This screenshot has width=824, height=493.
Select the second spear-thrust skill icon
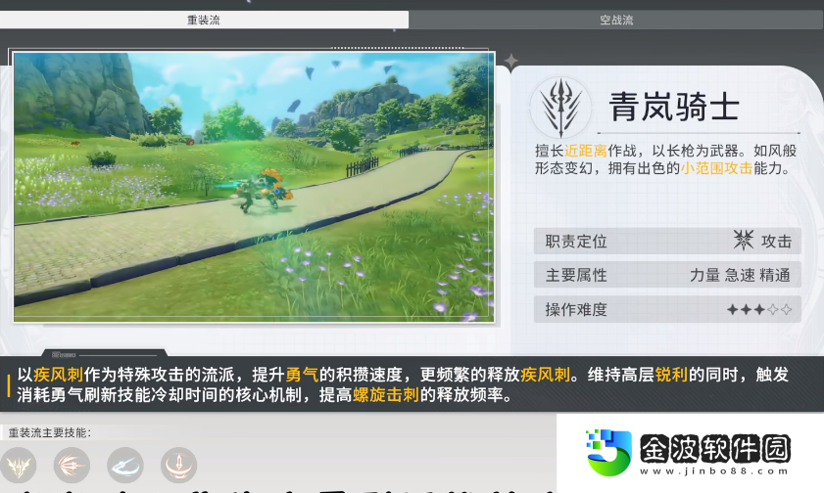(x=72, y=466)
